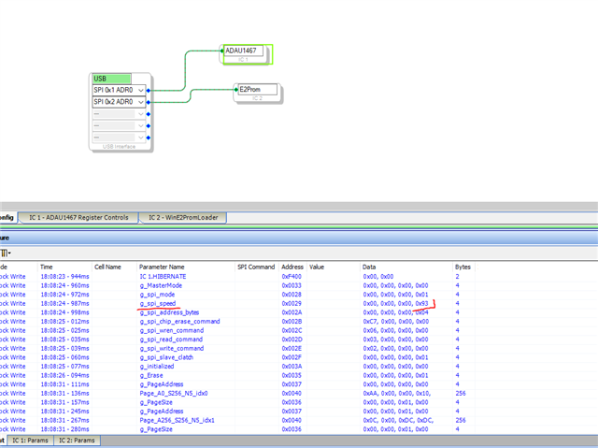This screenshot has height=448, width=598.
Task: Click data 0x00, 0x00, 0x00, 0x93 cell
Action: [395, 303]
